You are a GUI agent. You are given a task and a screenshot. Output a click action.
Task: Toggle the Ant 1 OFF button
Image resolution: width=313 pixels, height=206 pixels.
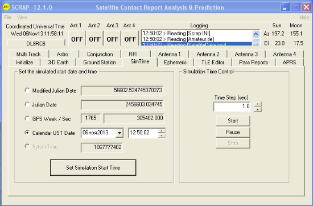(77, 38)
